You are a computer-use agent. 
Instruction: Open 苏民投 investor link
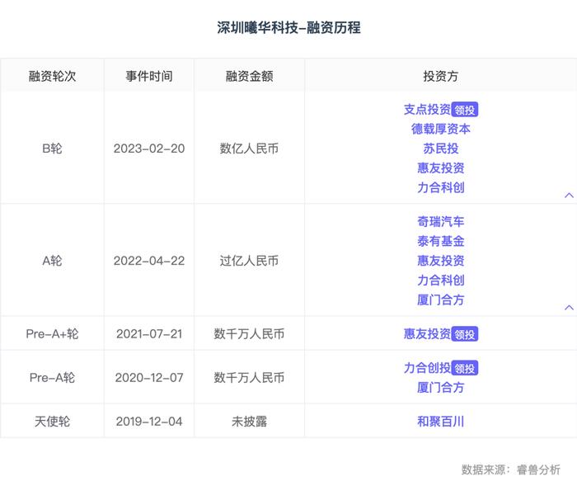pyautogui.click(x=441, y=149)
